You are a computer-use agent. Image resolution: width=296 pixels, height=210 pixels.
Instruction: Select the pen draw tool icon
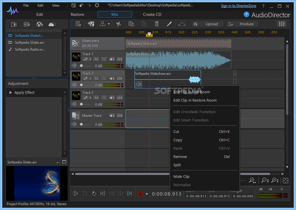169,24
